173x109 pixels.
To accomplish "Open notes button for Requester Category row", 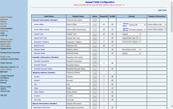I will pos(95,42).
